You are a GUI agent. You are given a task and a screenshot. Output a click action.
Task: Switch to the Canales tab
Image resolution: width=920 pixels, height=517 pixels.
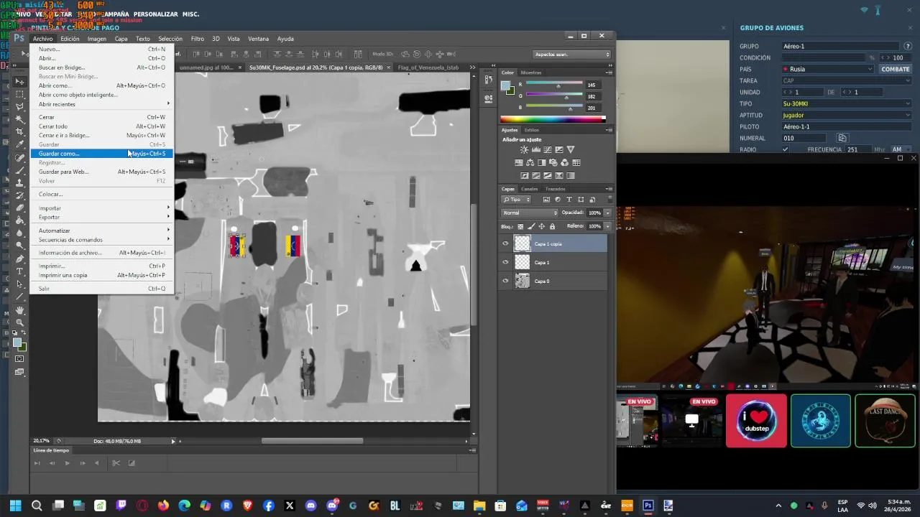tap(530, 189)
